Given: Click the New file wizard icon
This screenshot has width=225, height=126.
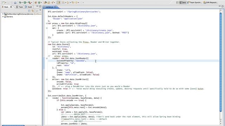Looking at the screenshot, I should (4, 2).
